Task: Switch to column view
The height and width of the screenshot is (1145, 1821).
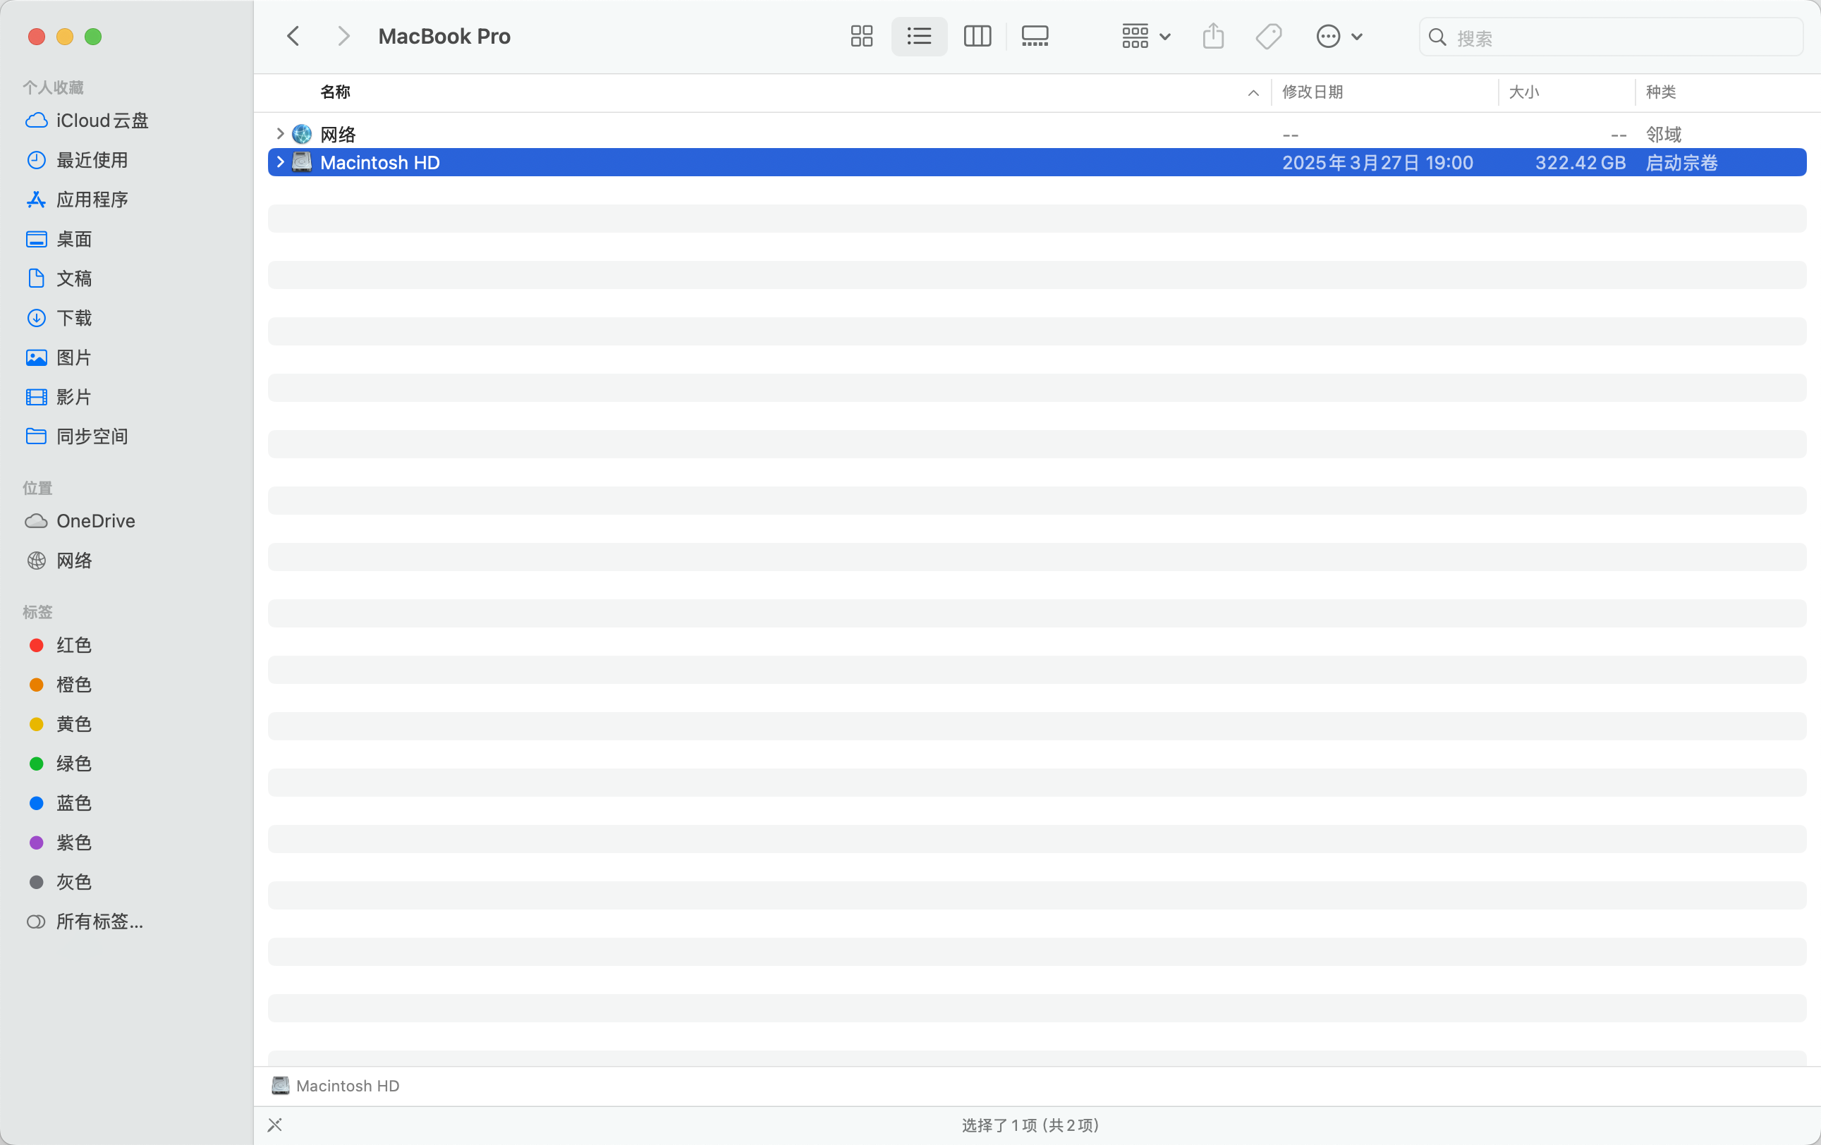Action: coord(977,36)
